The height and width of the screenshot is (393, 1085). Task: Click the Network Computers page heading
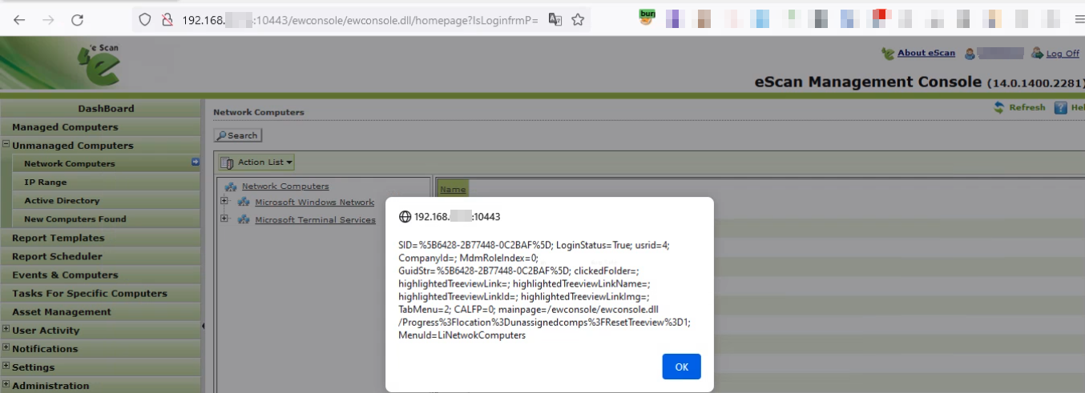[259, 113]
